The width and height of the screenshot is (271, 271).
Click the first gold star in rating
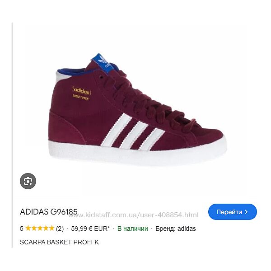pos(28,228)
